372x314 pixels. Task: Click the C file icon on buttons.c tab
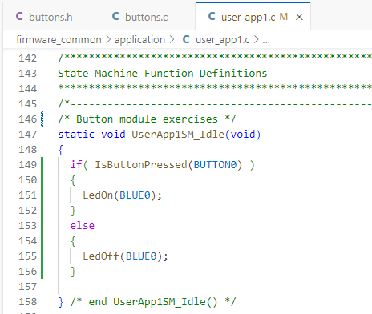point(115,16)
